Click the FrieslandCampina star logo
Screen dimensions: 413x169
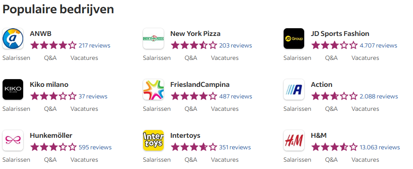coord(153,89)
